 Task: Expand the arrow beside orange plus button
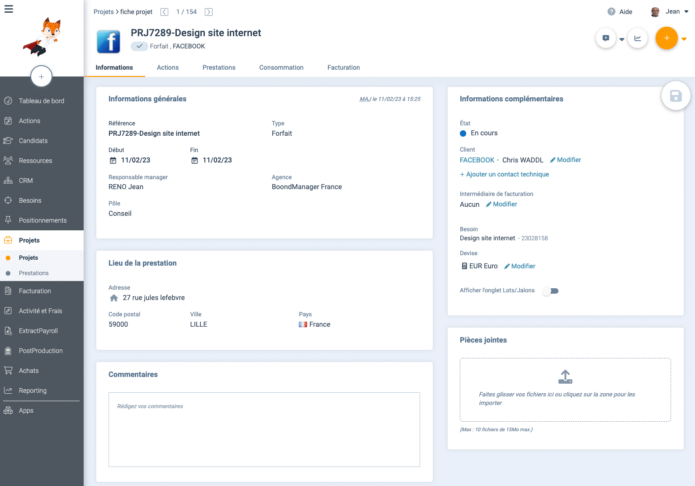[x=684, y=39]
